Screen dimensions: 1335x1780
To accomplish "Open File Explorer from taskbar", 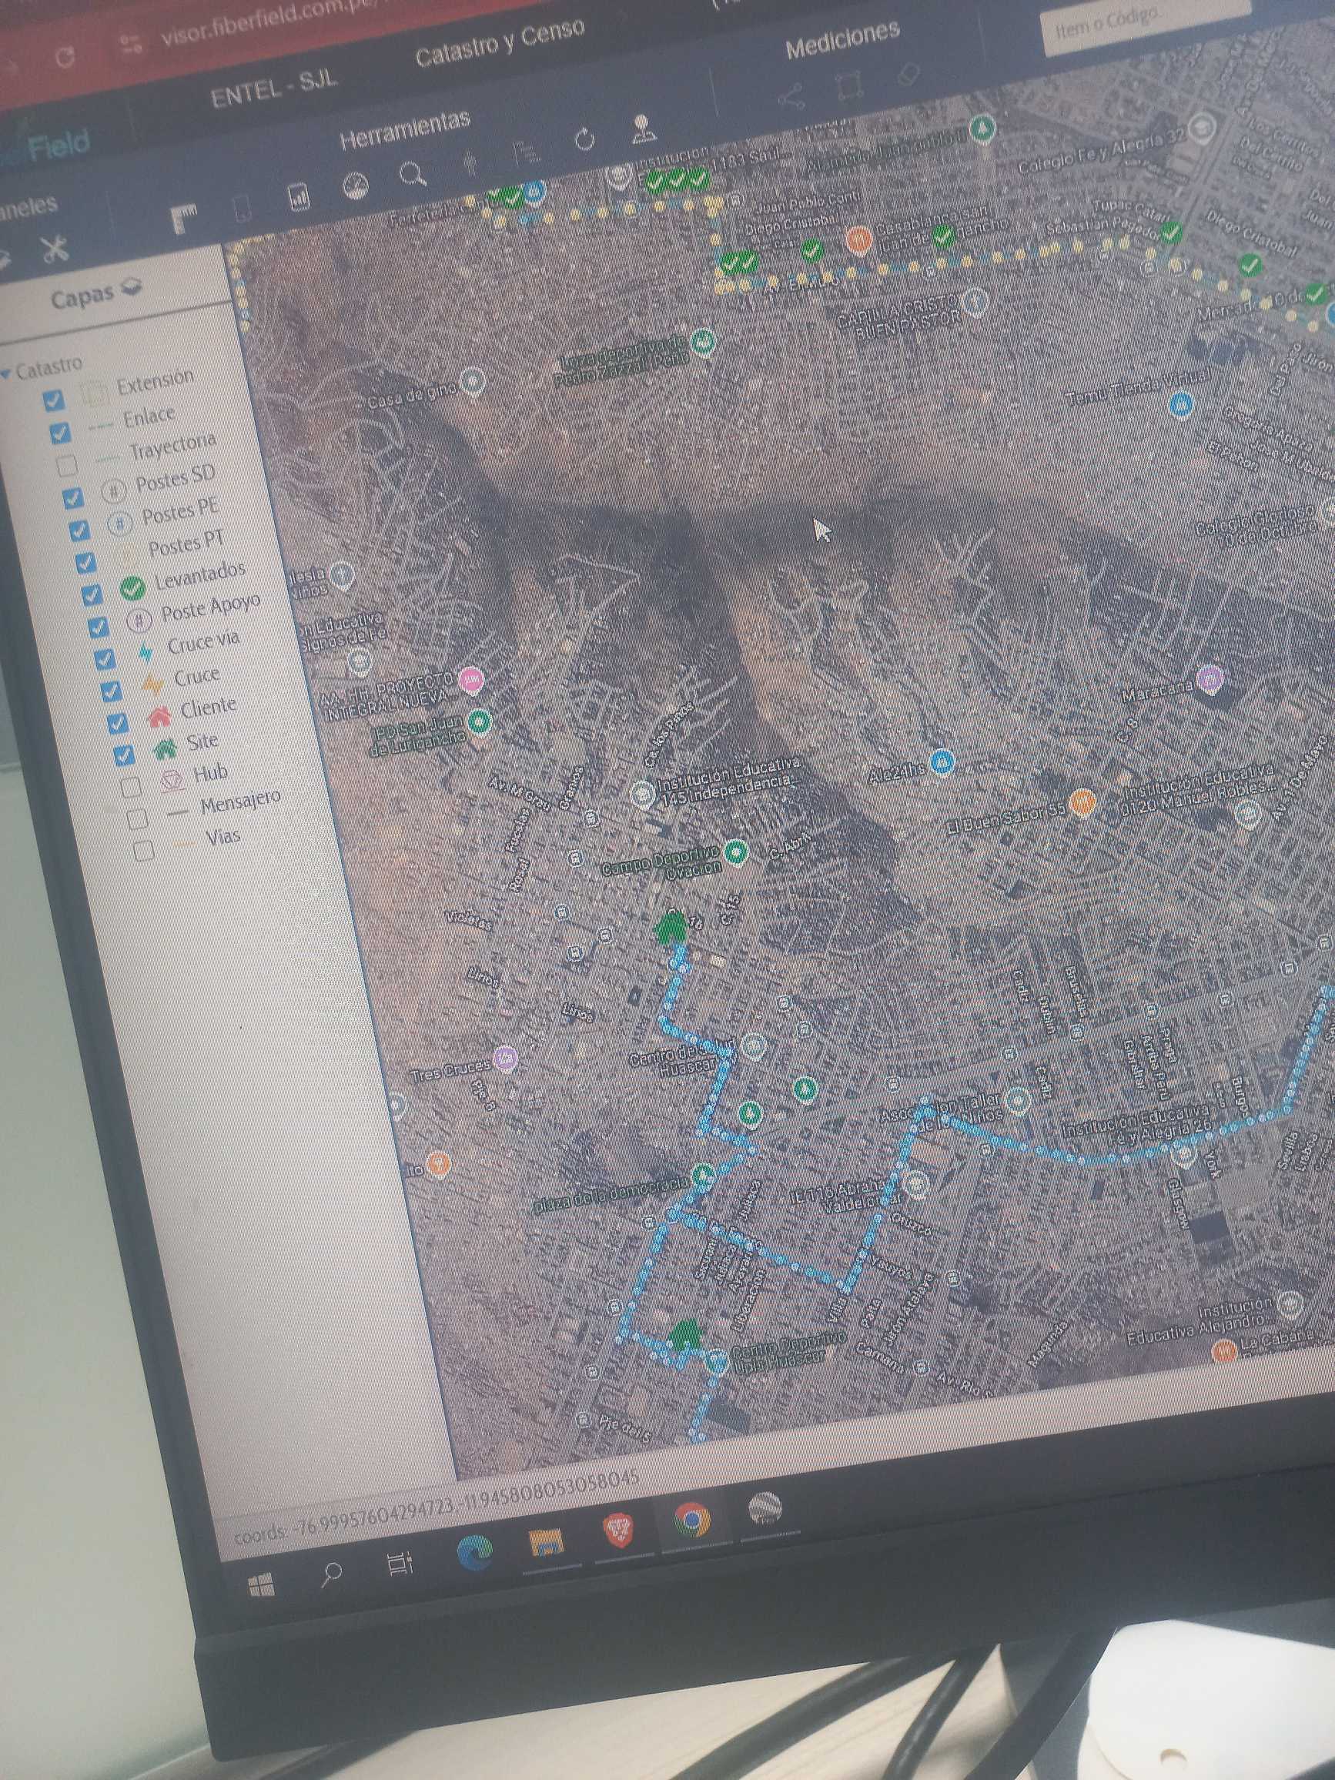I will coord(548,1541).
